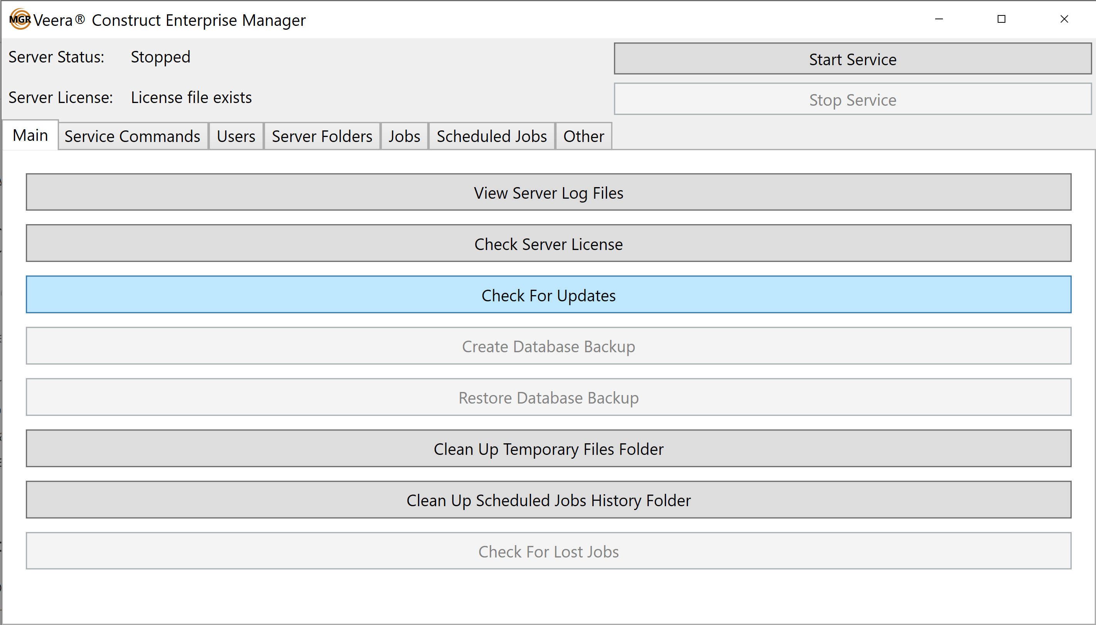Open the Users tab
This screenshot has width=1096, height=625.
(236, 137)
